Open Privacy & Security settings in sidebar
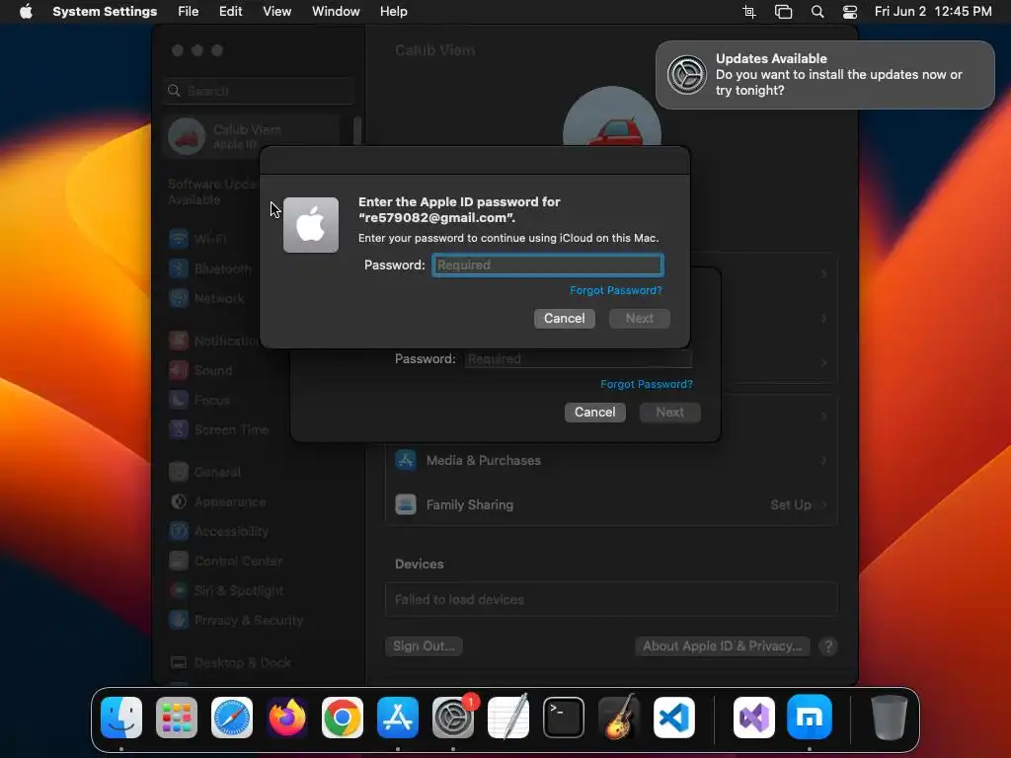 [236, 620]
